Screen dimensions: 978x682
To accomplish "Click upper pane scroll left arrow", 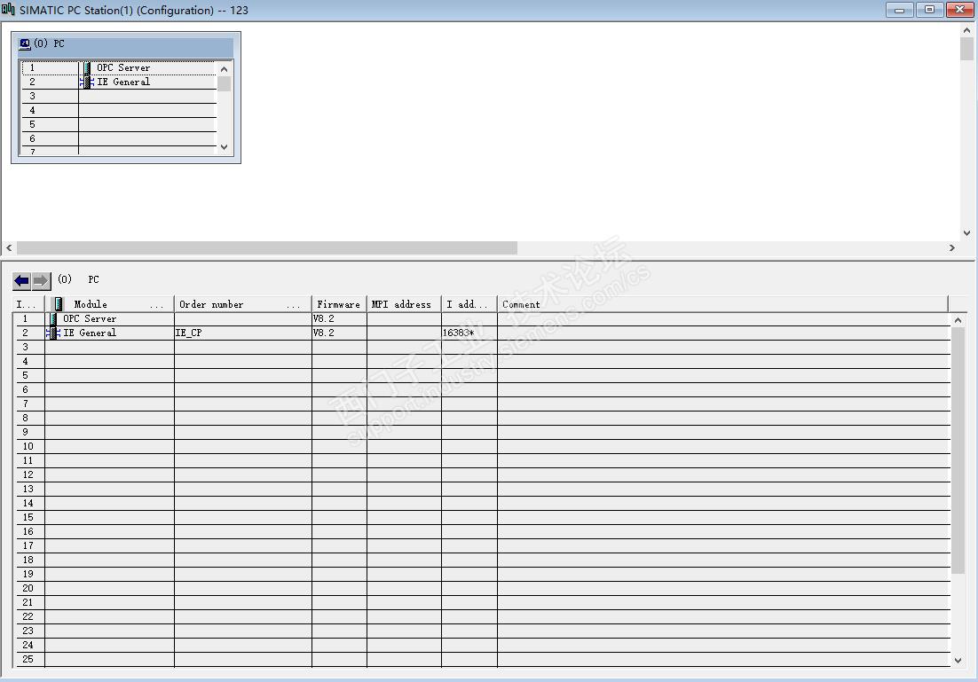I will [x=9, y=247].
